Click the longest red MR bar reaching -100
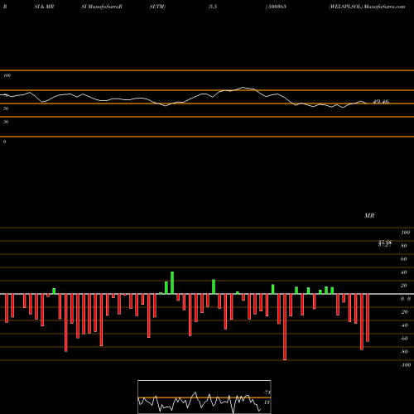Image resolution: width=414 pixels, height=414 pixels. [x=285, y=327]
